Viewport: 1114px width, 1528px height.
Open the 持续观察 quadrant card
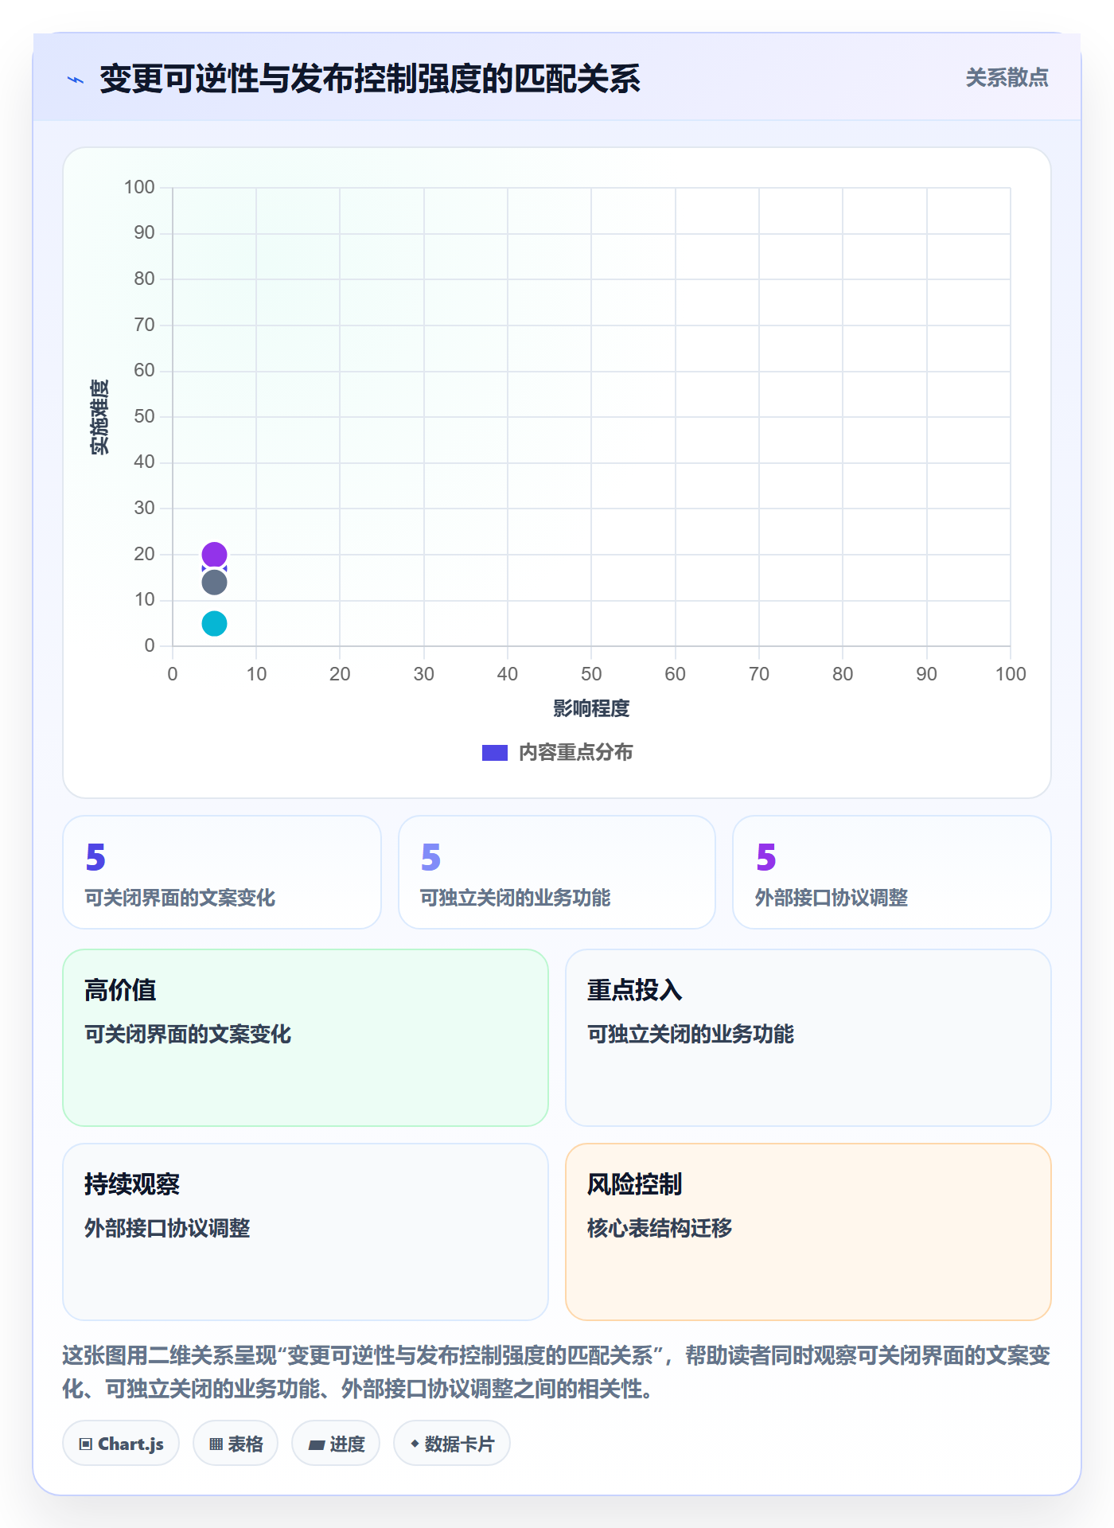(306, 1232)
